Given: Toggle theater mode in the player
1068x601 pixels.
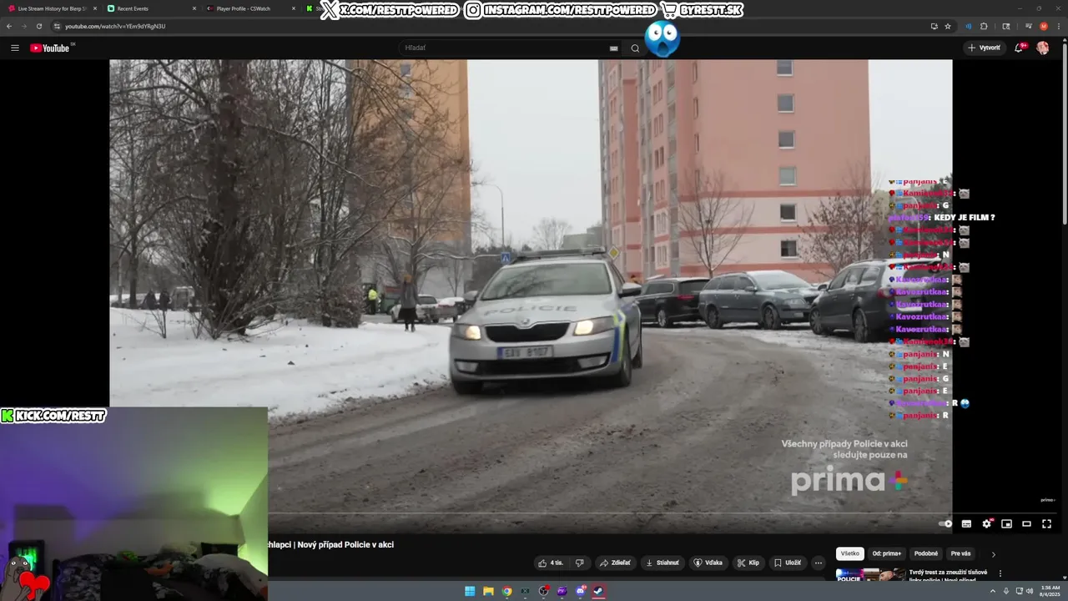Looking at the screenshot, I should point(1027,524).
